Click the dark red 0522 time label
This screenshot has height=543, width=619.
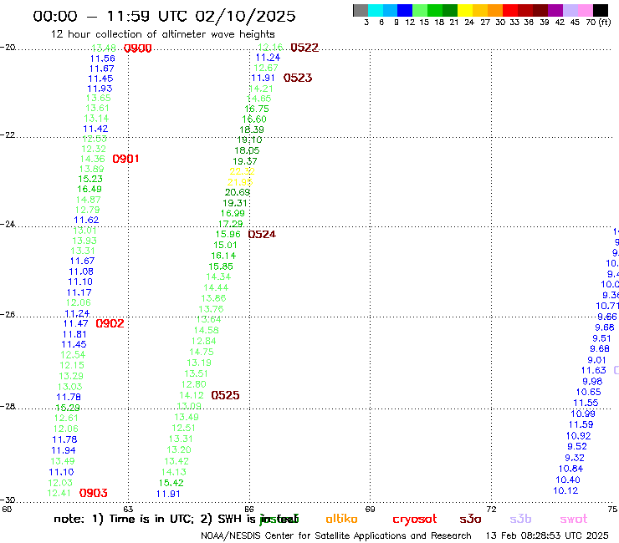(x=304, y=48)
